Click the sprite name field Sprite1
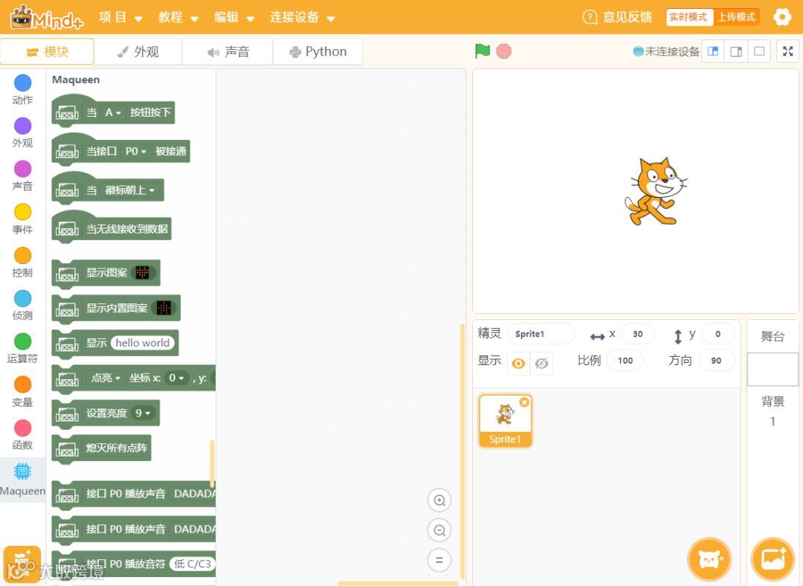803x586 pixels. [x=541, y=334]
